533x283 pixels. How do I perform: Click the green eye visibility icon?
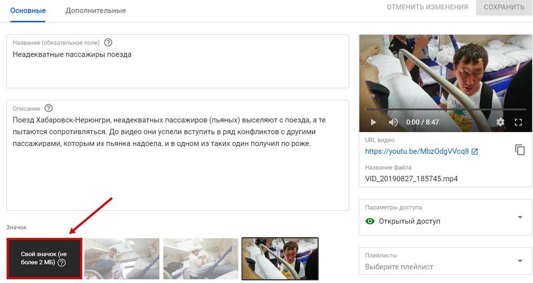tap(370, 221)
